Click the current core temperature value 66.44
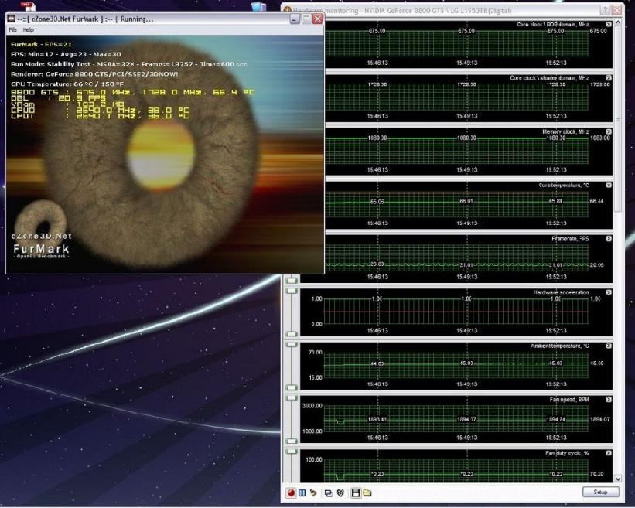Image resolution: width=635 pixels, height=508 pixels. (596, 201)
